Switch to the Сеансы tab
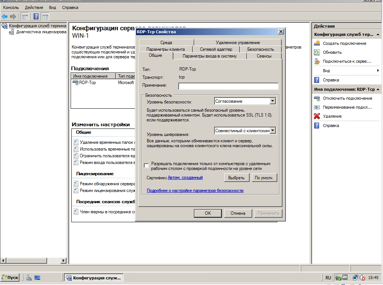383x285 pixels. [x=264, y=56]
